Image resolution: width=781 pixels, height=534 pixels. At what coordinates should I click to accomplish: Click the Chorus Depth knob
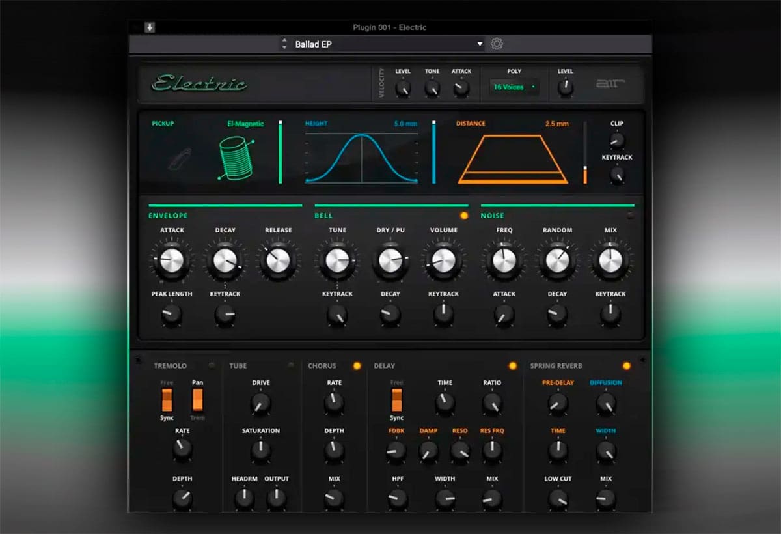334,451
